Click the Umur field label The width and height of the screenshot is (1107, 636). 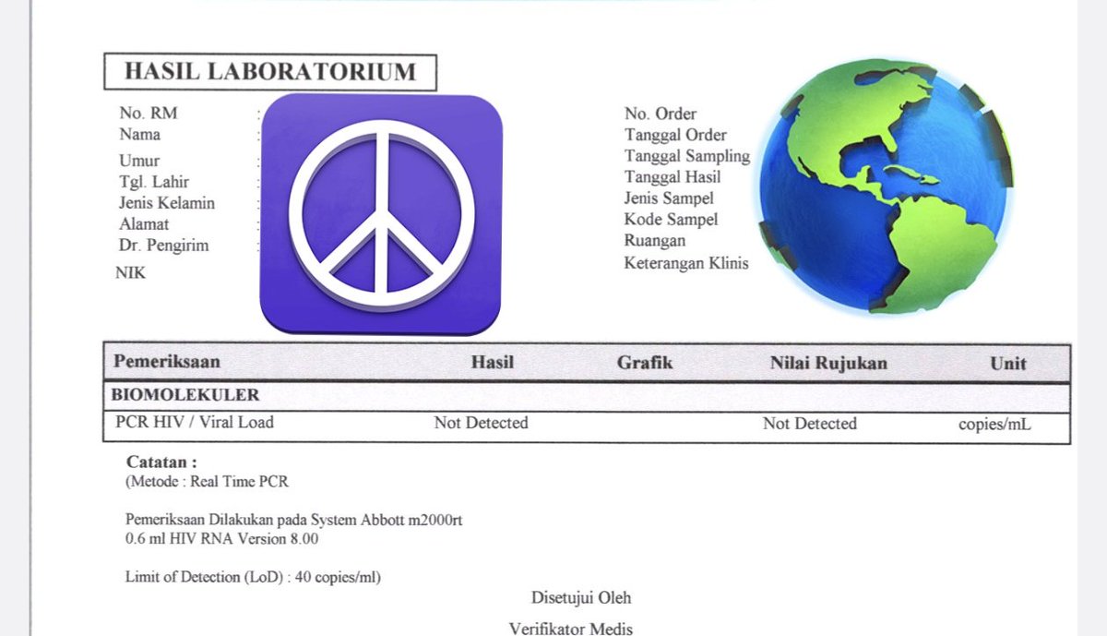(x=139, y=161)
